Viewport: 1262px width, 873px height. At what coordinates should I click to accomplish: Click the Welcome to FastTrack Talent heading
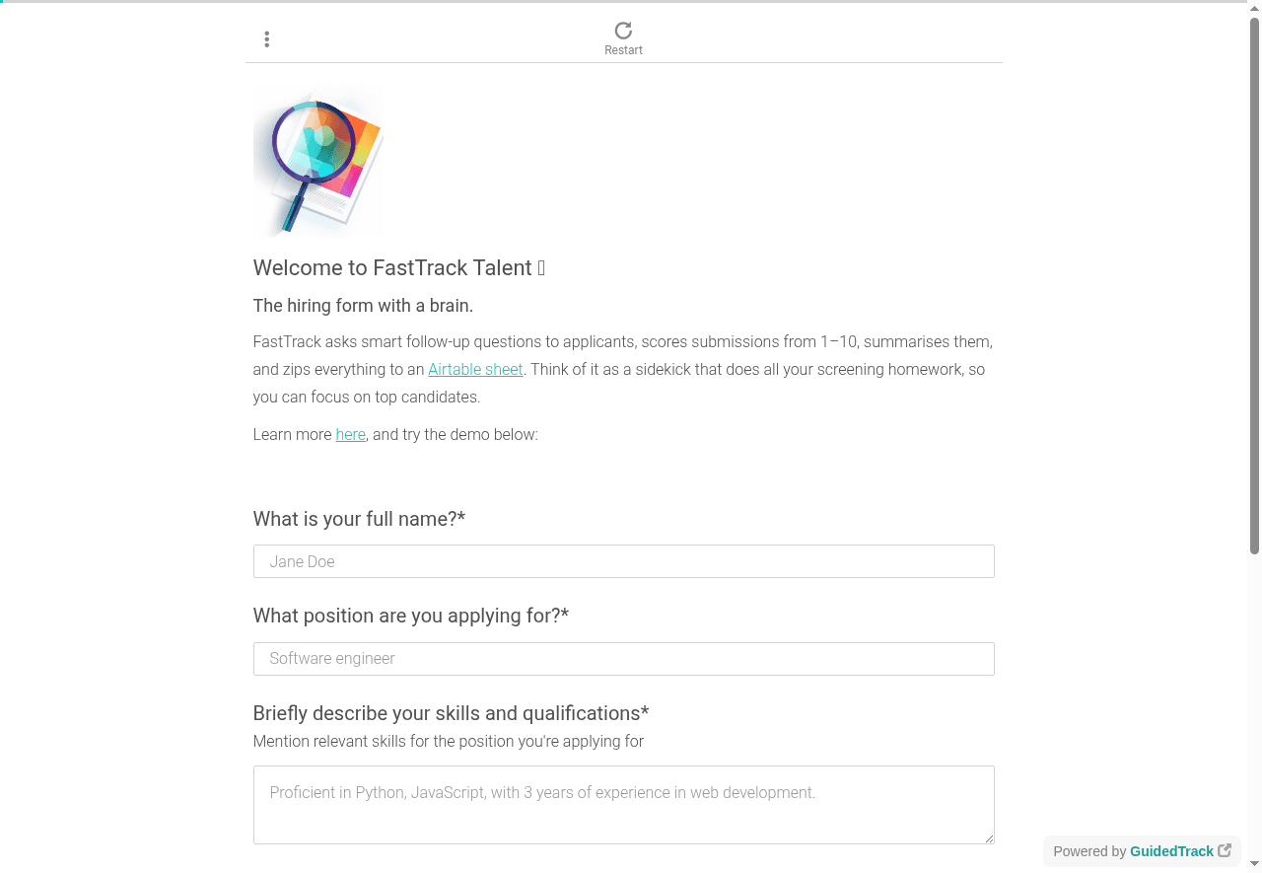point(392,268)
